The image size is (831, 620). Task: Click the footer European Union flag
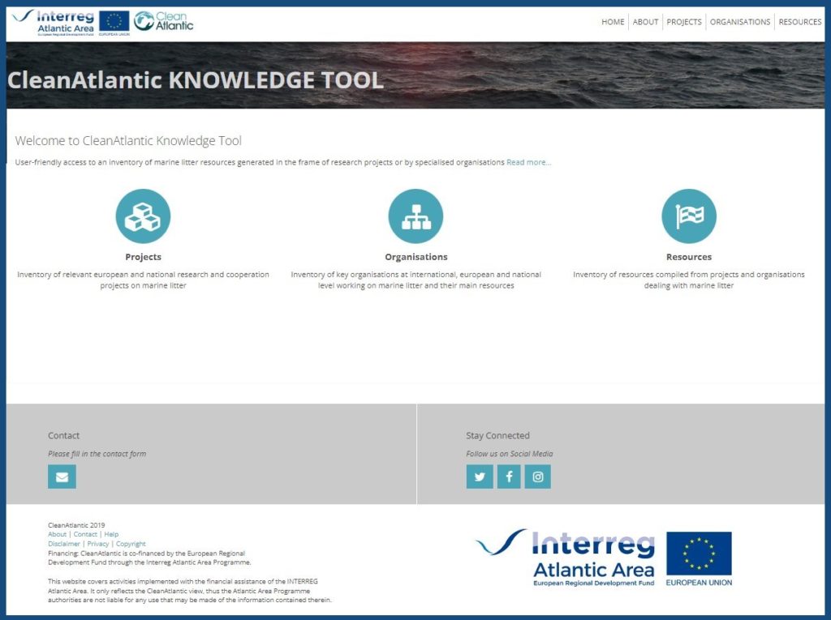coord(699,554)
